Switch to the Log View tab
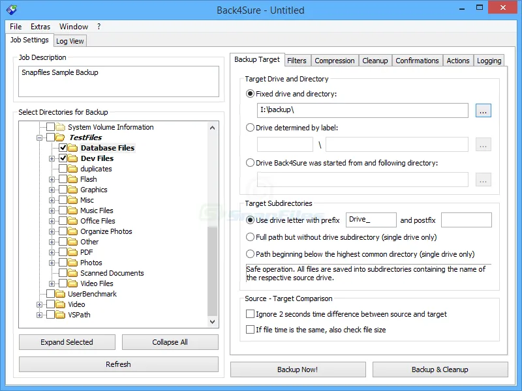 click(x=70, y=41)
